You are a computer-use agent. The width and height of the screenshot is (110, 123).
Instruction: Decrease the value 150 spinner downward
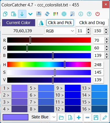pyautogui.click(x=106, y=32)
